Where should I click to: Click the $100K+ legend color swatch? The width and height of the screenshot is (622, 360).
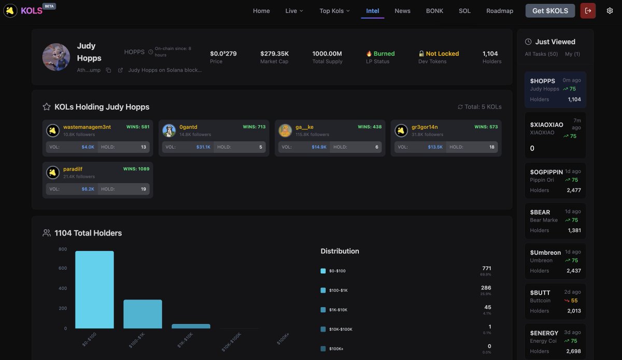(323, 349)
